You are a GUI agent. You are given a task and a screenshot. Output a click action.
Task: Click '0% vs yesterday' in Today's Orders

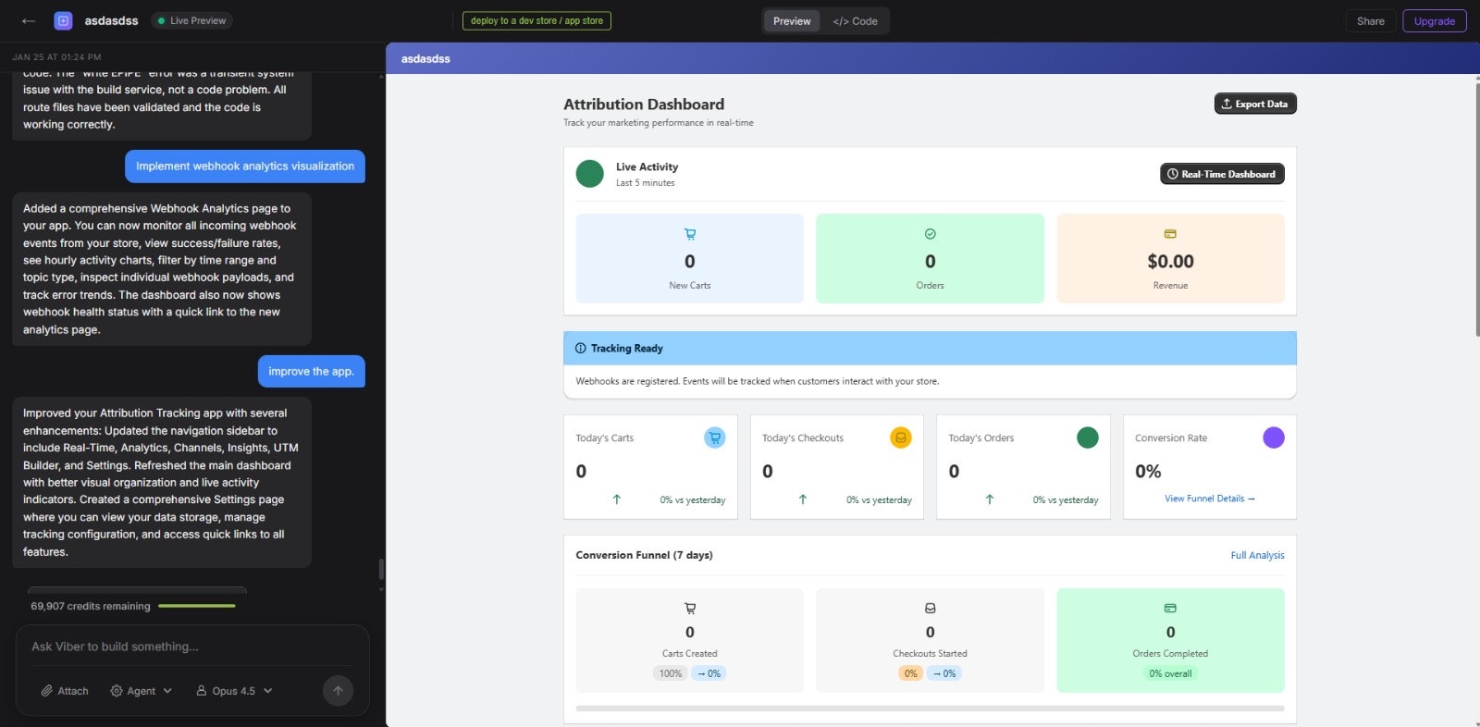(1066, 499)
